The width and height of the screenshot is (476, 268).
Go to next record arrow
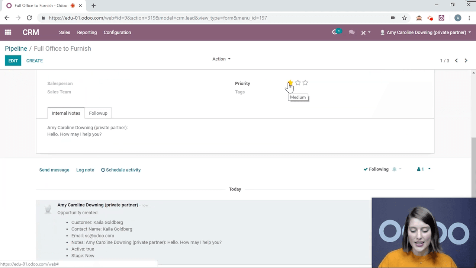466,61
